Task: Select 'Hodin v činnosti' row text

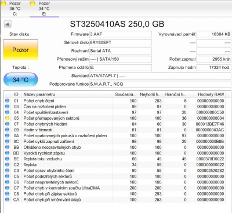Action: [38, 130]
